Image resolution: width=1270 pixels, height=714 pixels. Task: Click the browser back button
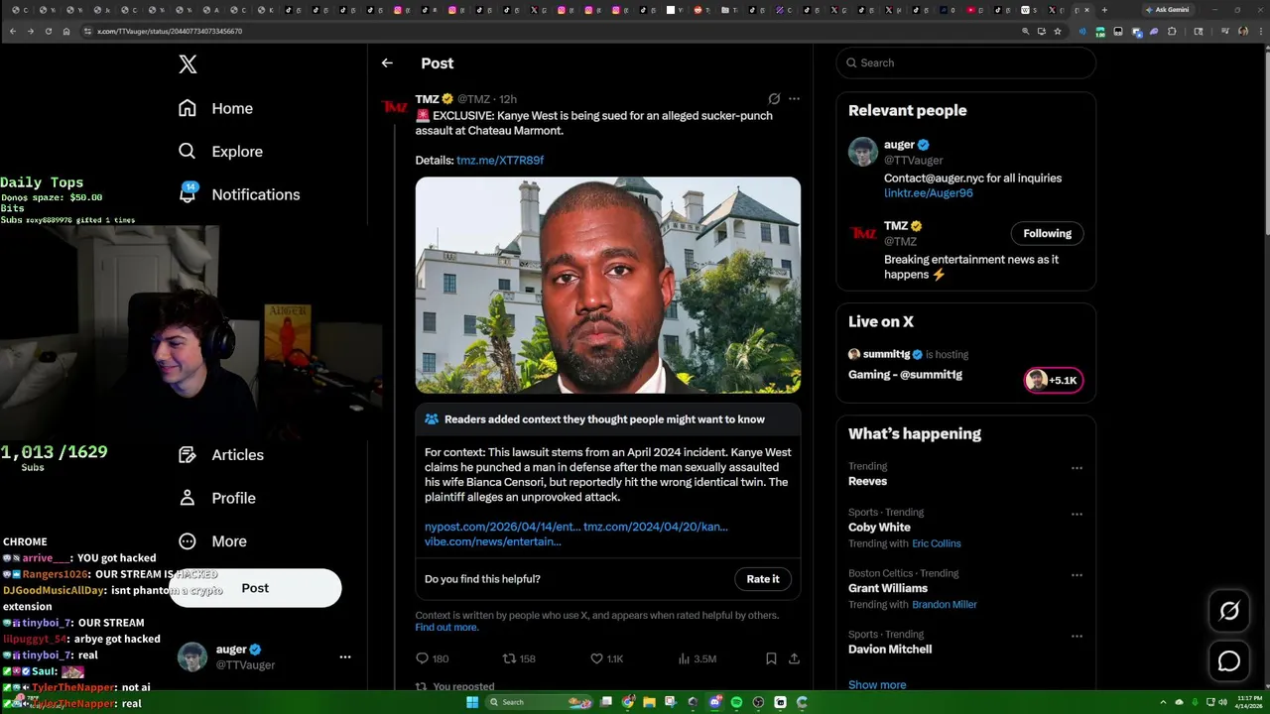(x=12, y=31)
